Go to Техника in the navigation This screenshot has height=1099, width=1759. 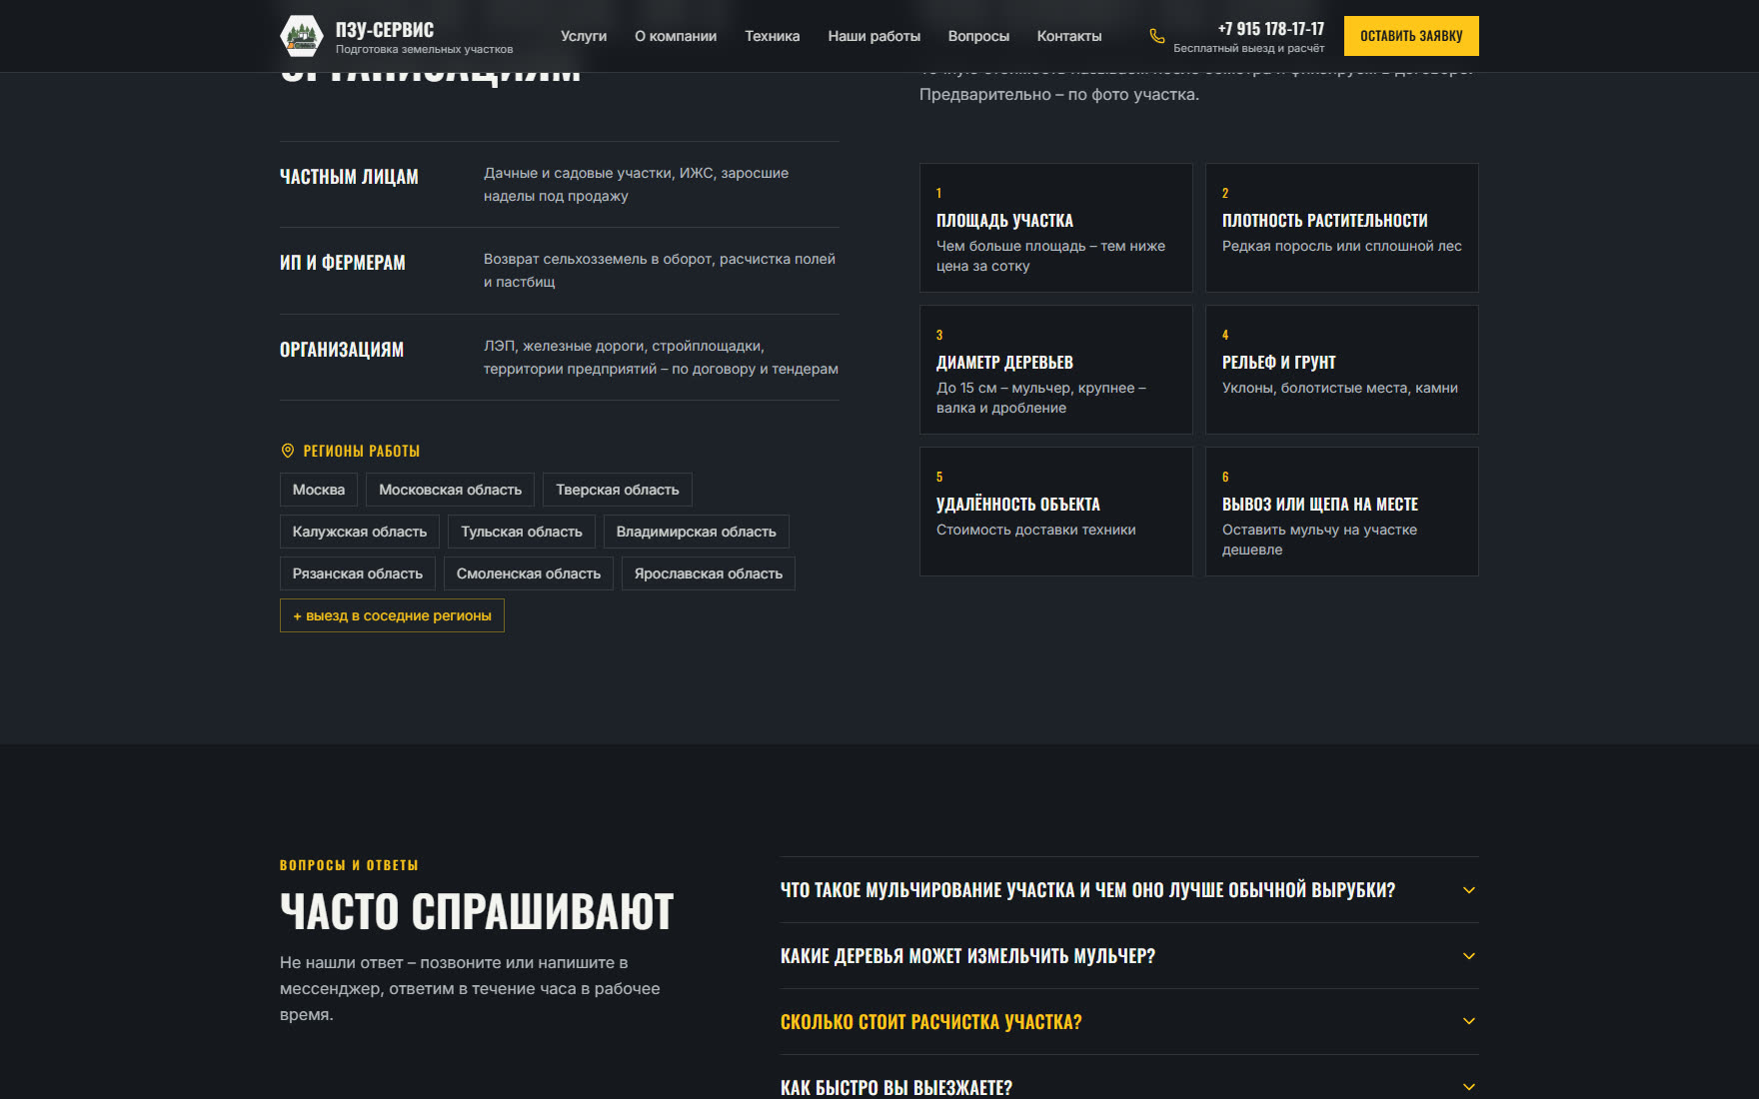point(772,36)
